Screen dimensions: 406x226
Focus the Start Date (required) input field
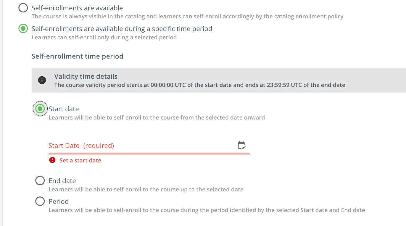click(142, 146)
